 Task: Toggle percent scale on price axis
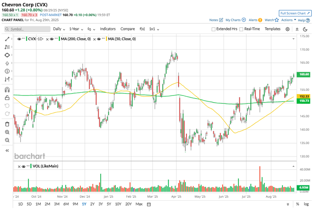pos(297,204)
